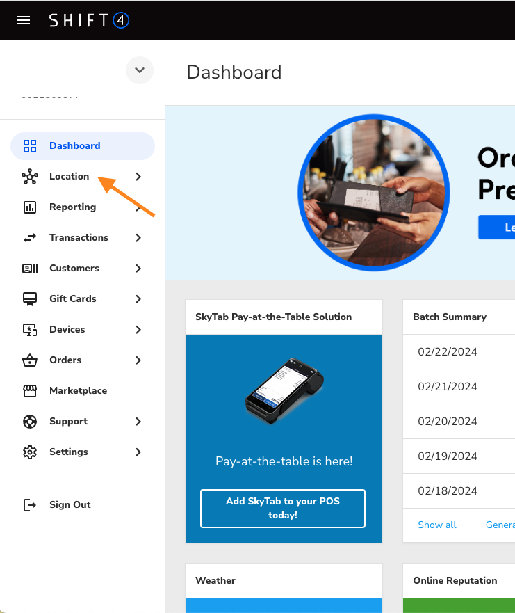
Task: Open Marketplace in the sidebar
Action: pyautogui.click(x=78, y=390)
